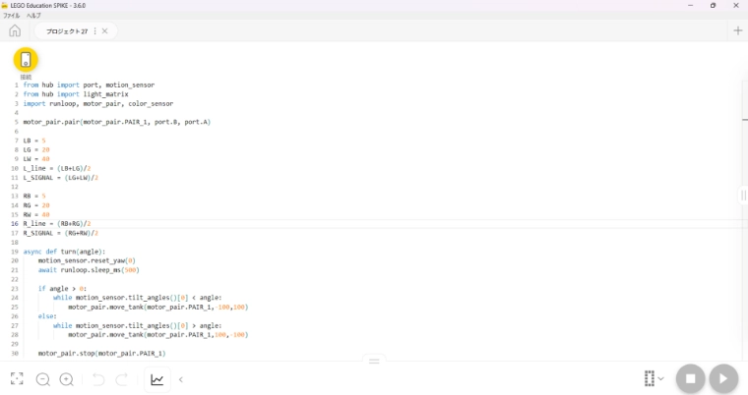Click while loop with '< angle' line 24

(138, 298)
